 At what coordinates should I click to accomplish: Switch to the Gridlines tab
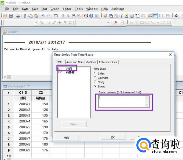[91, 62]
